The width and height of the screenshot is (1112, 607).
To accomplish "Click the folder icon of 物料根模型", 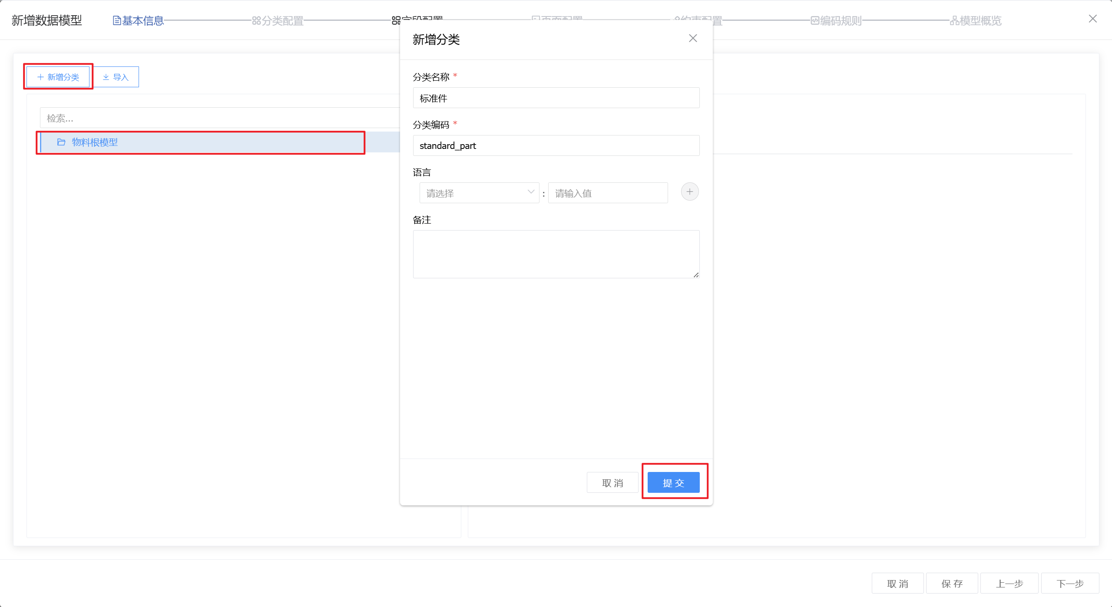I will click(x=61, y=142).
